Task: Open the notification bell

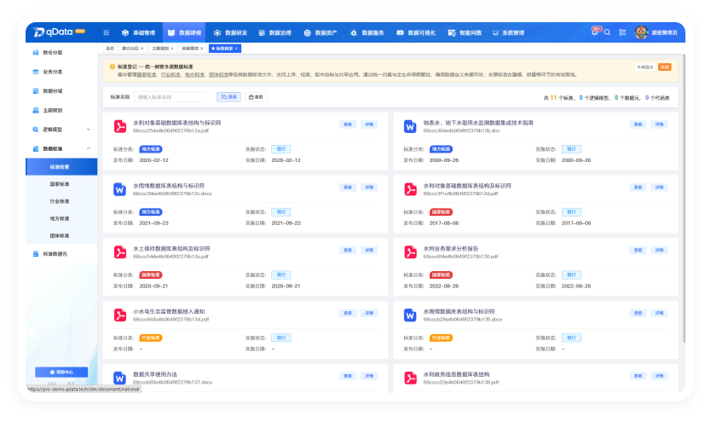Action: (594, 32)
